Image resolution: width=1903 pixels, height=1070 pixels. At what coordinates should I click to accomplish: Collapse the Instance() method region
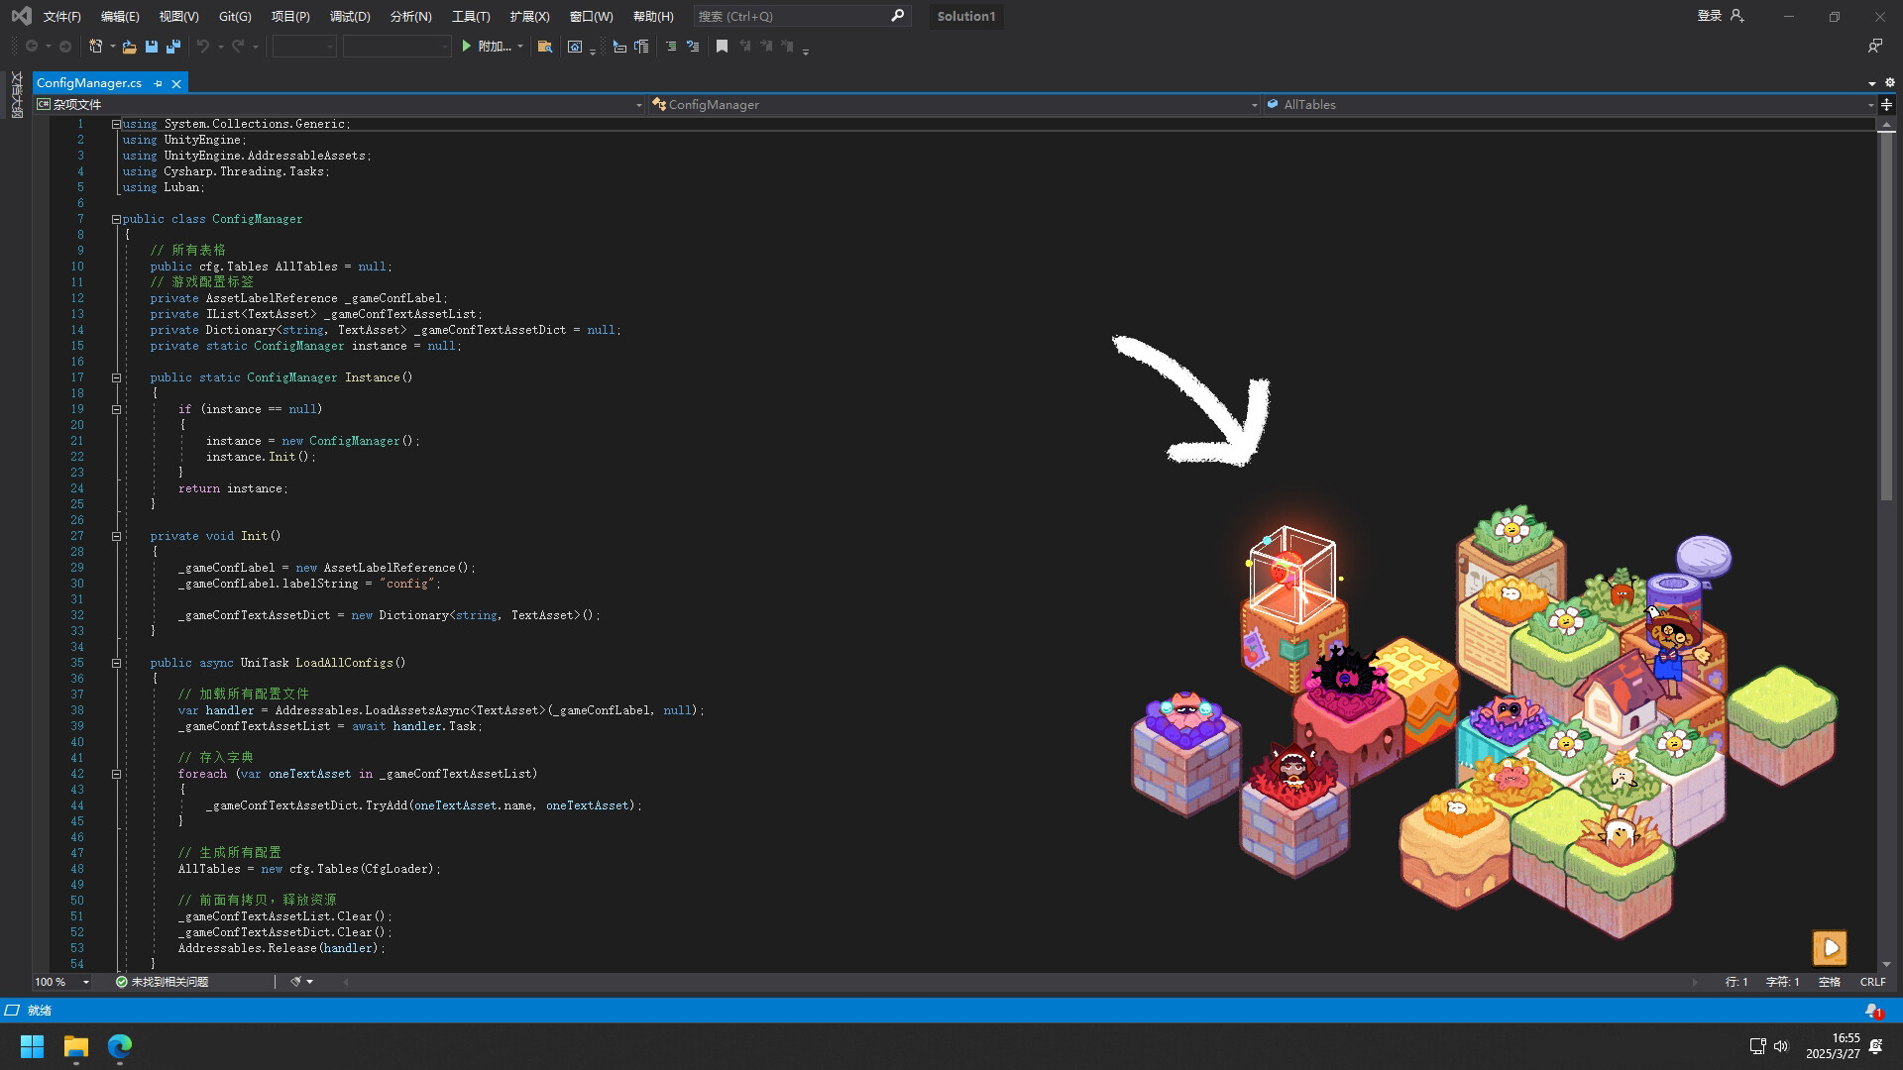(116, 377)
